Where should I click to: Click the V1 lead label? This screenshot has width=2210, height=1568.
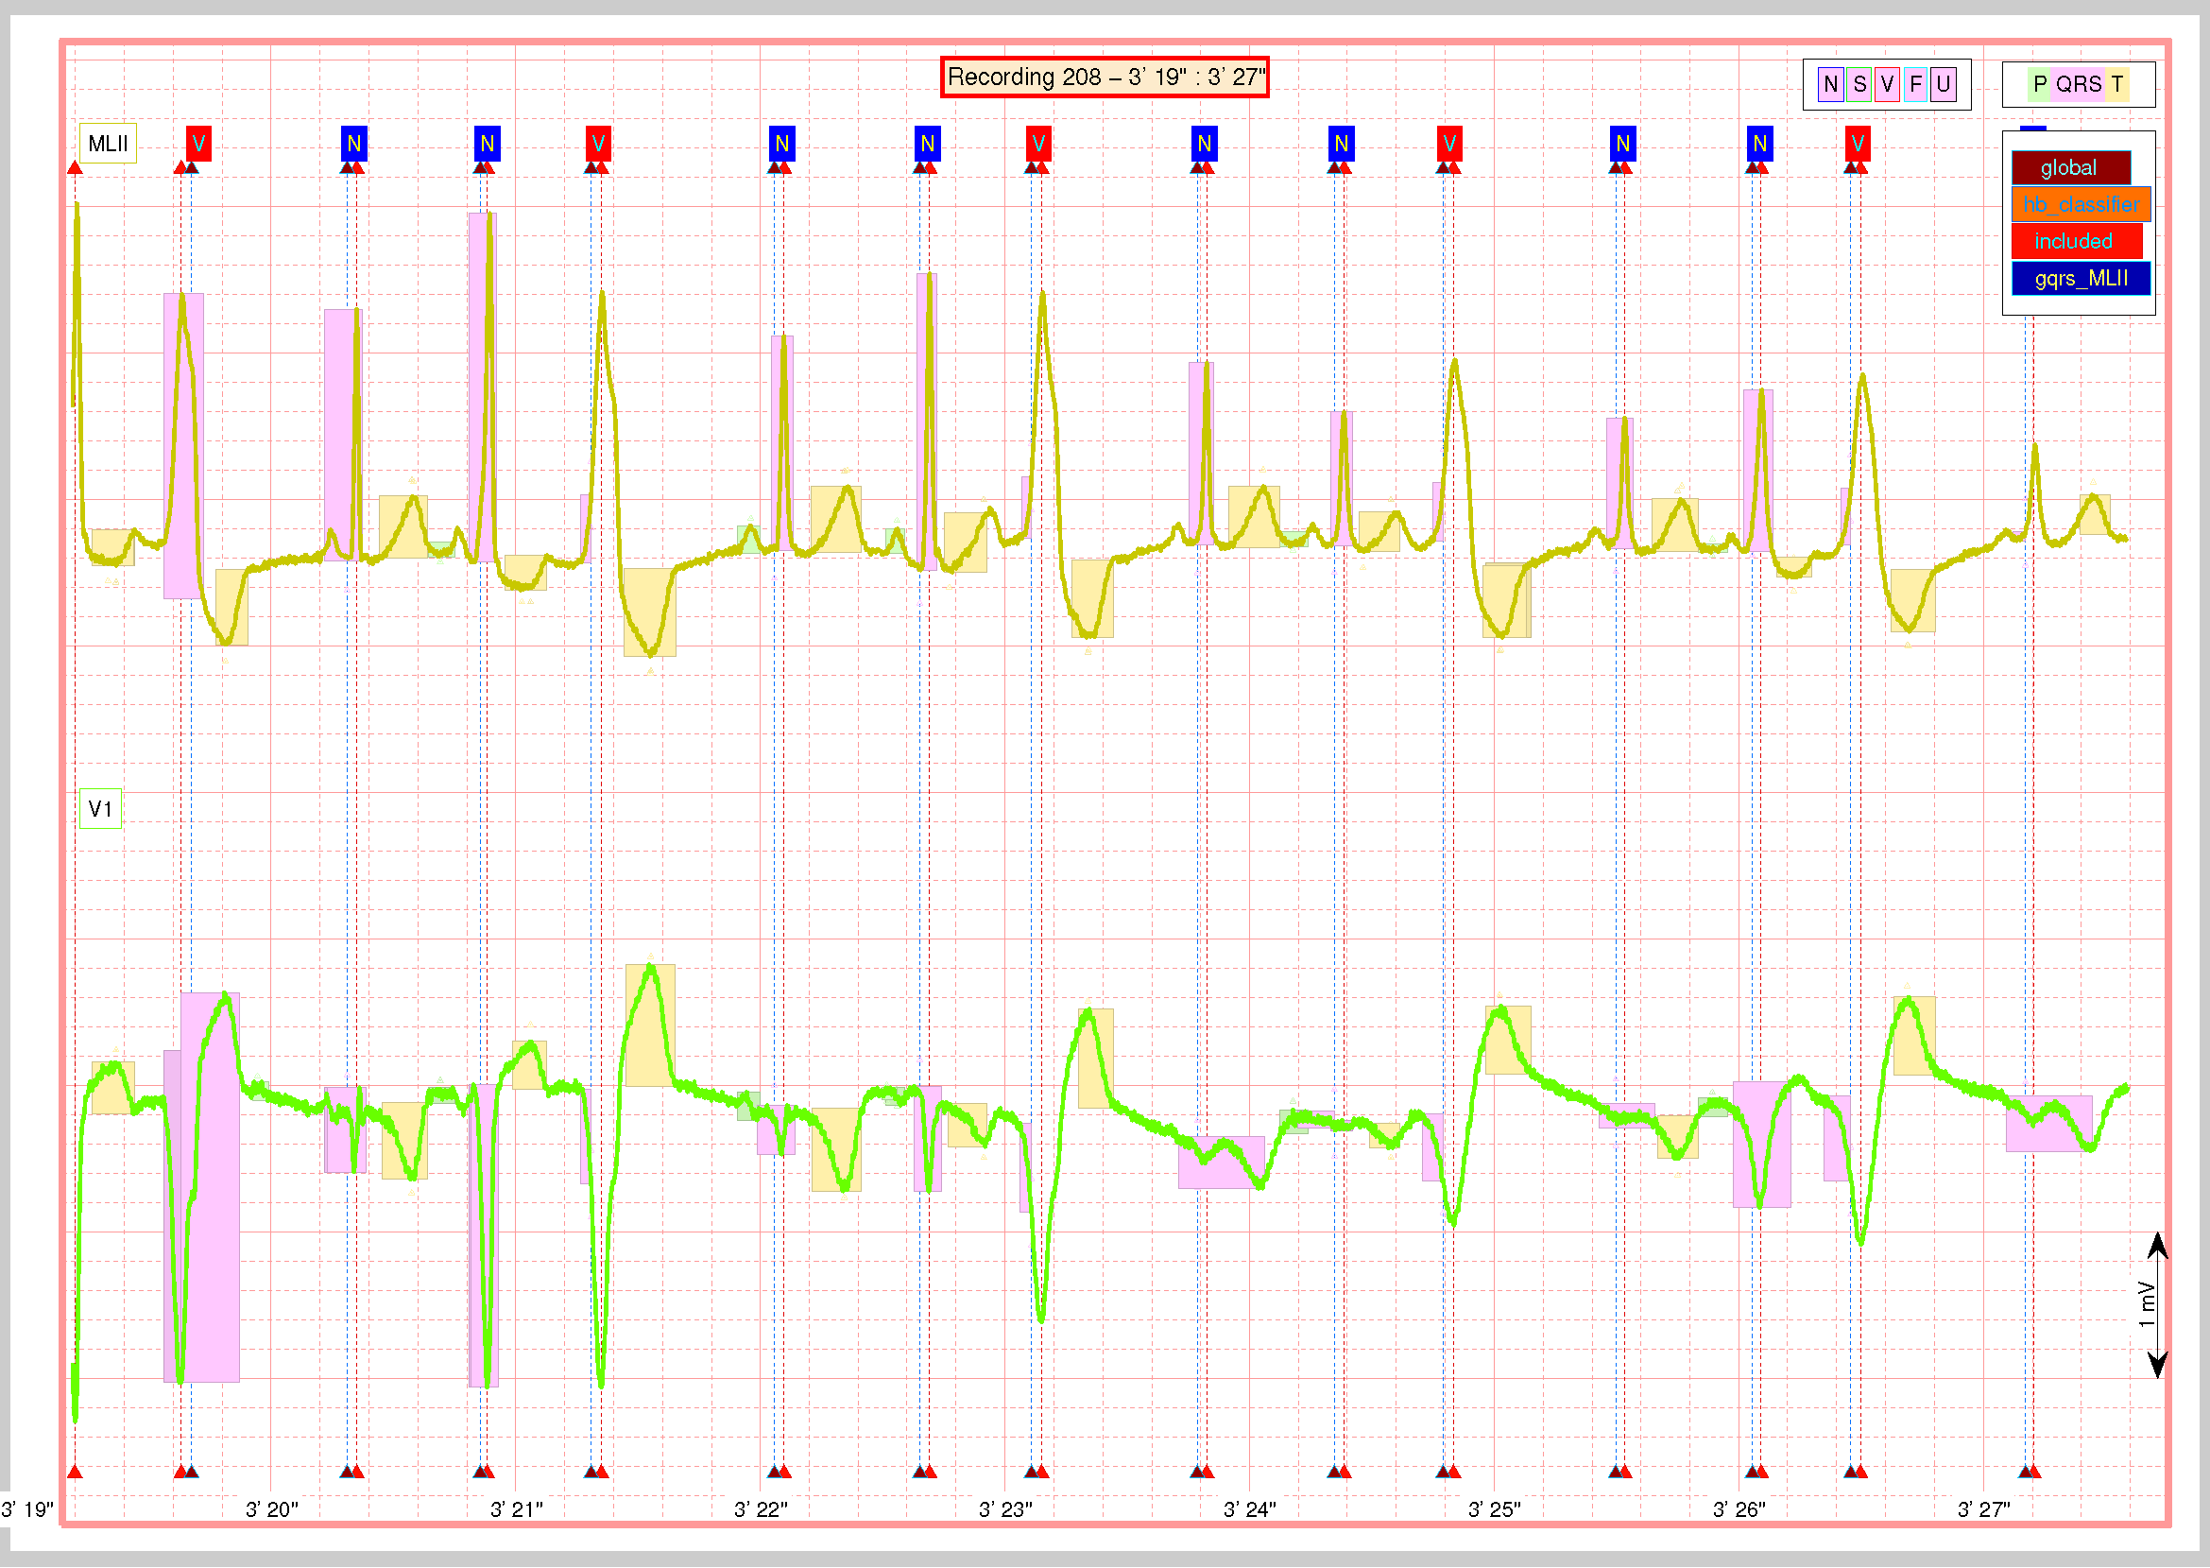tap(100, 809)
